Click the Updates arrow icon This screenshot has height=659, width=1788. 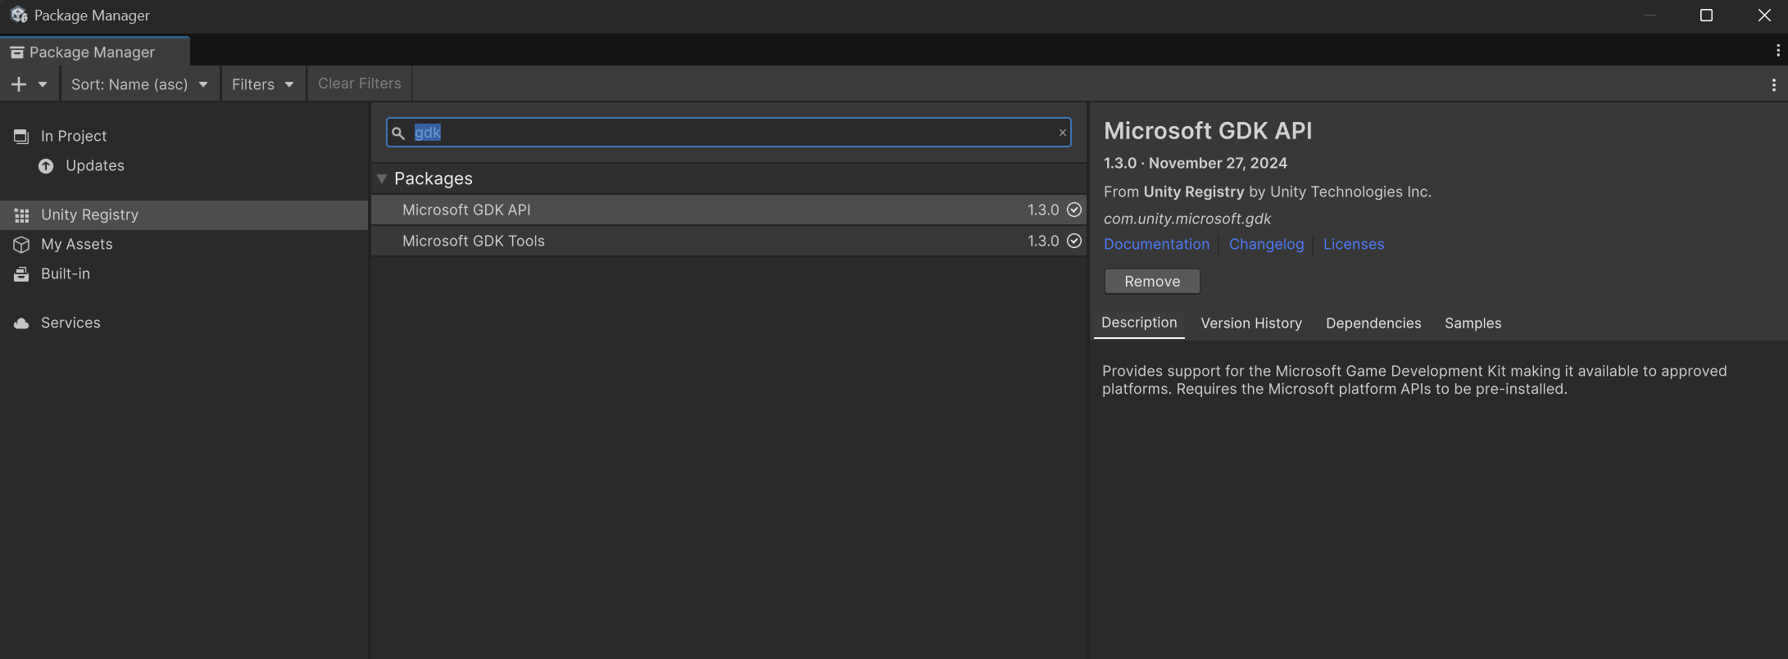pos(46,166)
